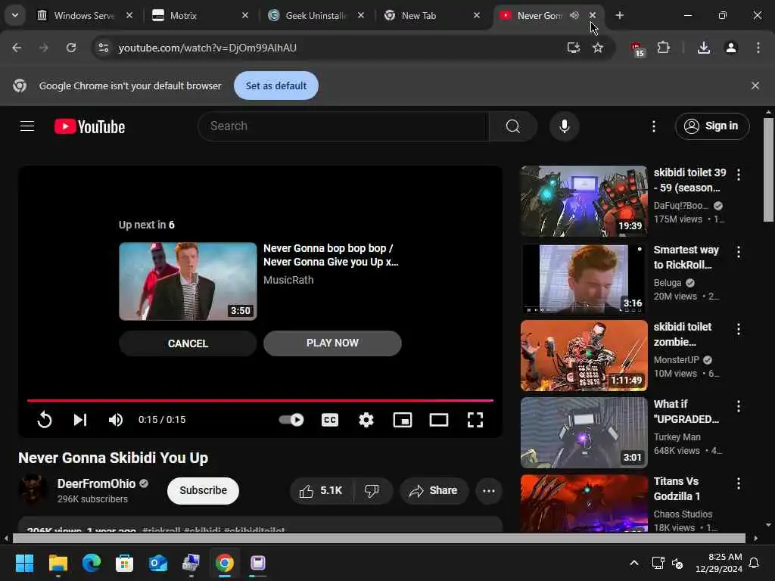Click the Sign in button
The image size is (775, 581).
click(x=711, y=126)
